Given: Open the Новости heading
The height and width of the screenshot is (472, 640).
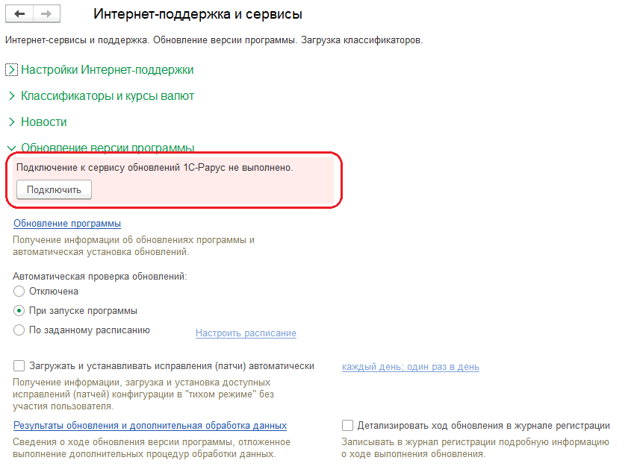Looking at the screenshot, I should 43,122.
